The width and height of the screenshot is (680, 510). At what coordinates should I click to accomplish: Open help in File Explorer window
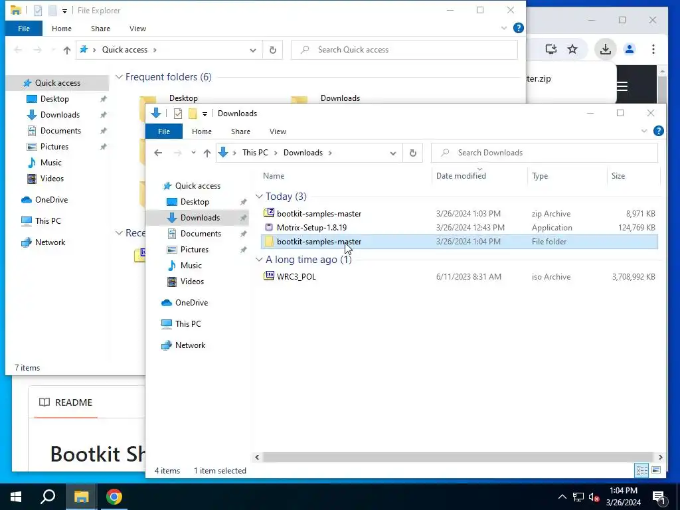[x=518, y=28]
